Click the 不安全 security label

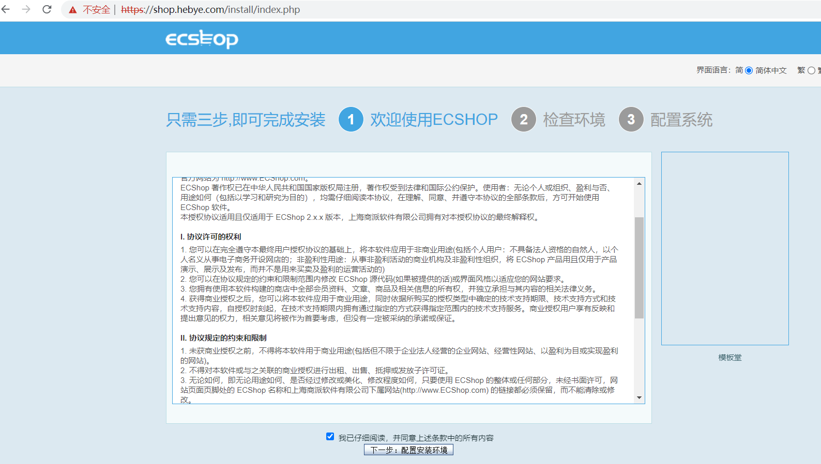97,9
